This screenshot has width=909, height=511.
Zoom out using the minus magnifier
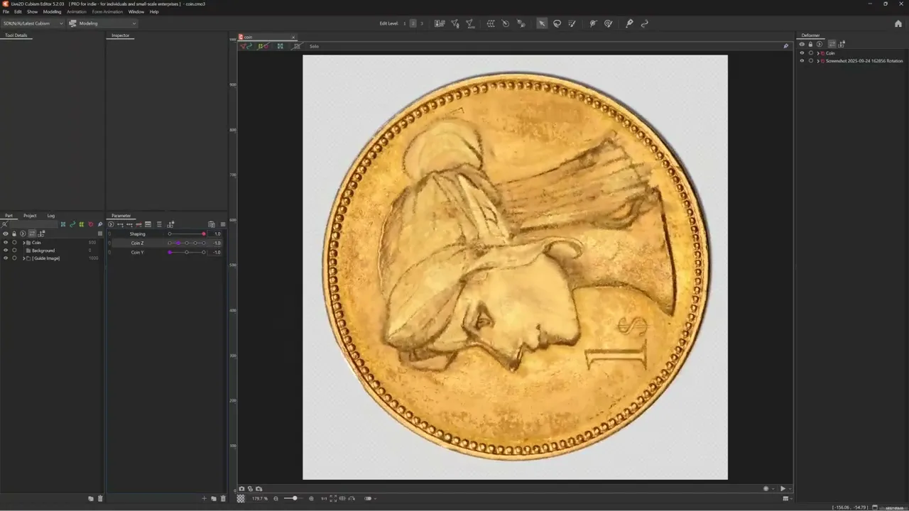pos(276,498)
